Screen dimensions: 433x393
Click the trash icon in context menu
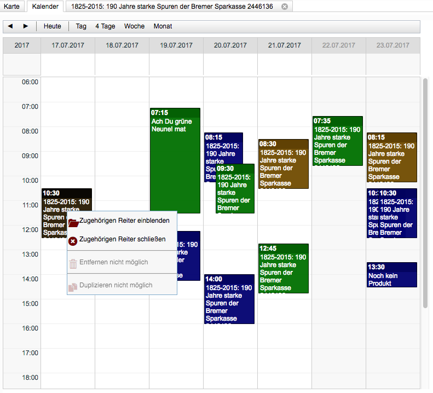[x=73, y=263]
